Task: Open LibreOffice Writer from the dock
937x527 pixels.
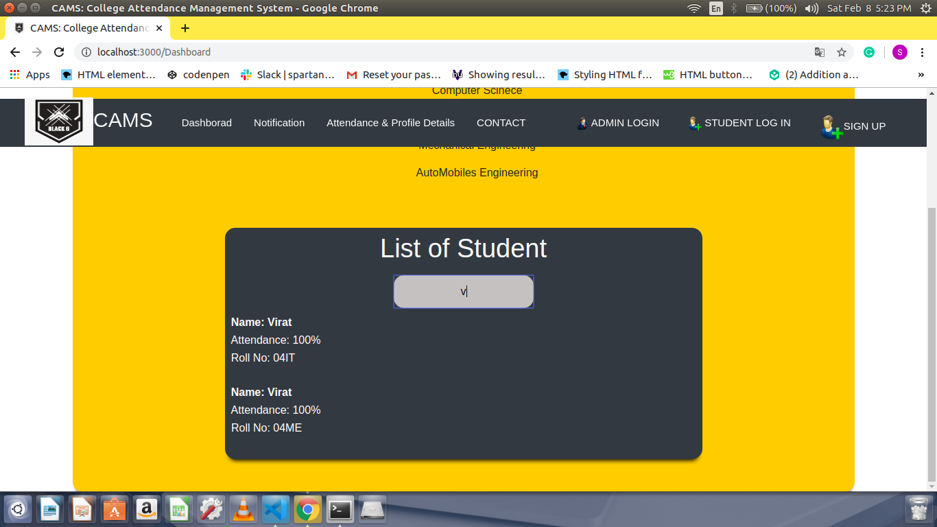Action: (x=50, y=509)
